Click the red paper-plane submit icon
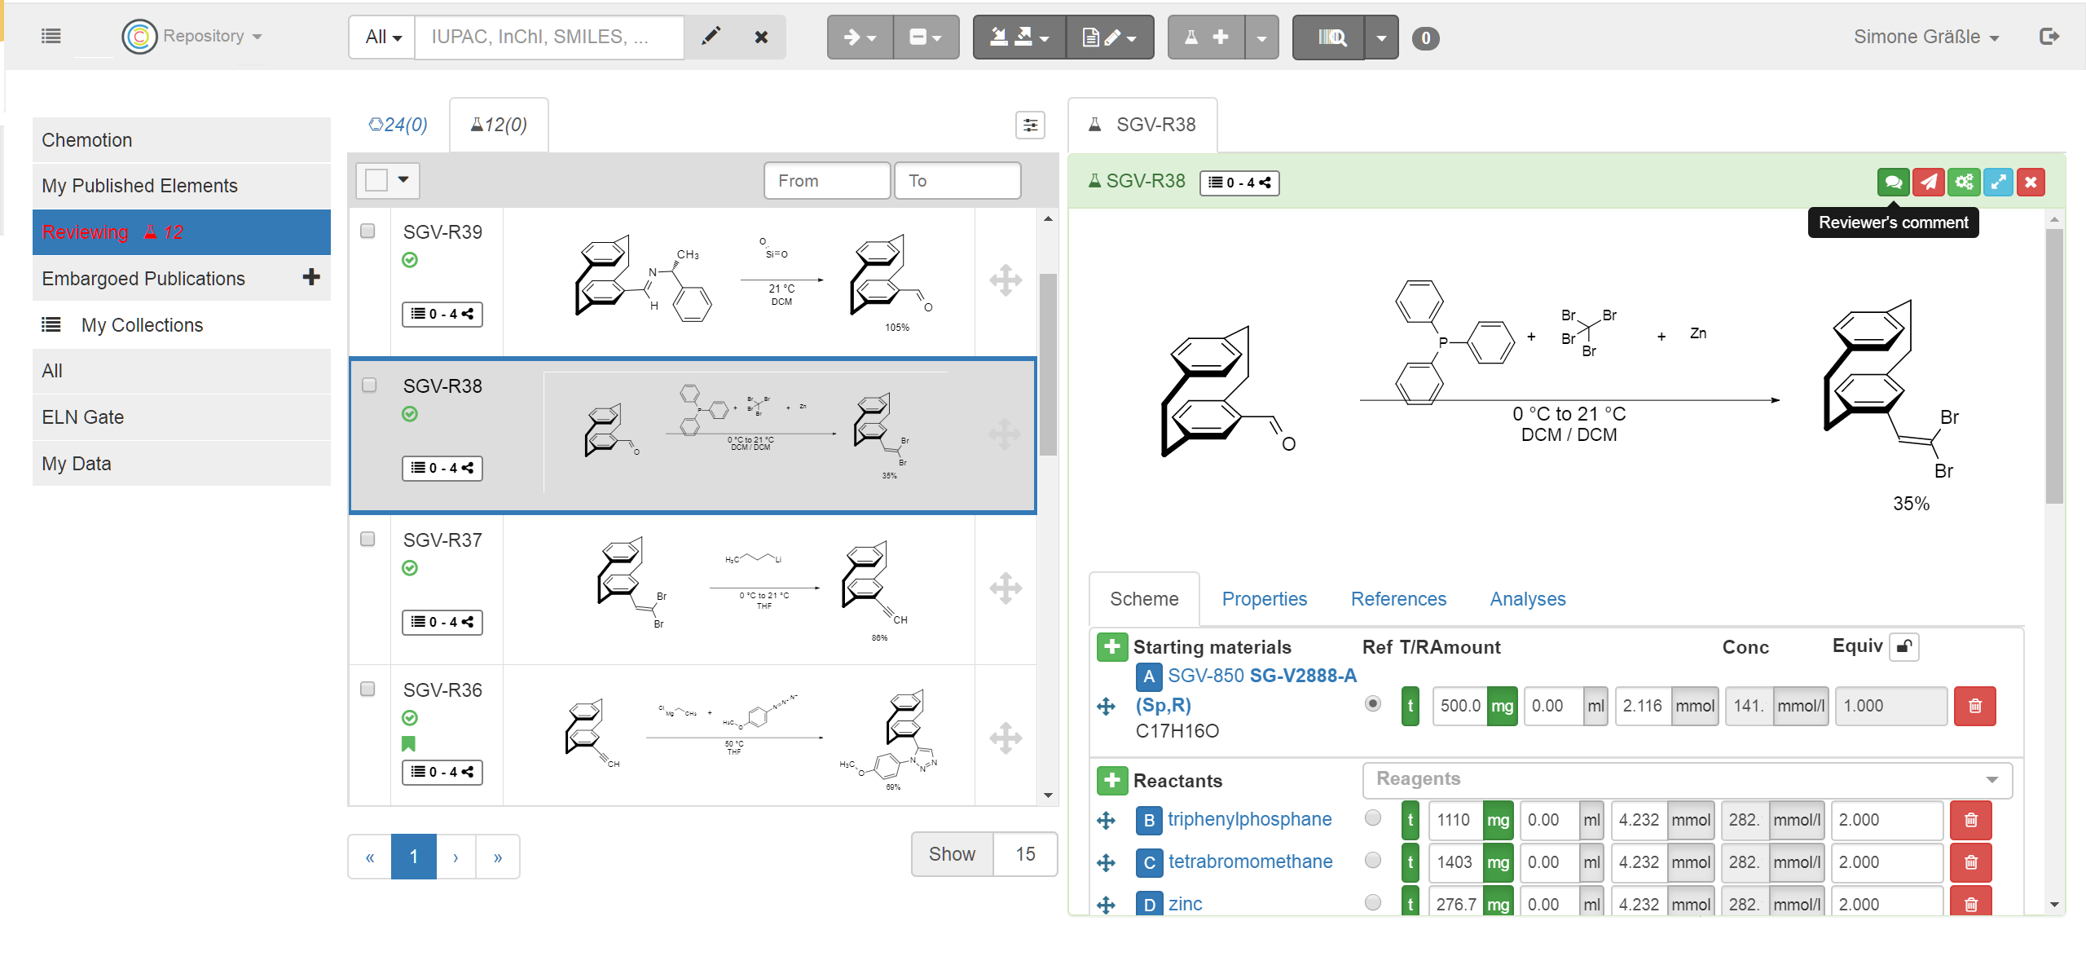 [x=1928, y=182]
